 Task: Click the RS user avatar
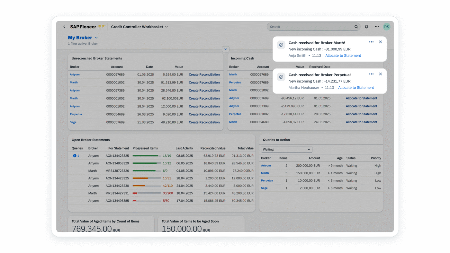pyautogui.click(x=386, y=27)
